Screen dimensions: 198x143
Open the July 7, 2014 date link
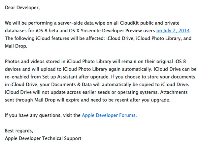(x=173, y=31)
